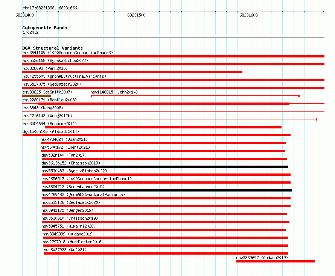This screenshot has height=276, width=335.
Task: Select nsv2797918 (Huddleston2016) label
Action: [x=73, y=242]
